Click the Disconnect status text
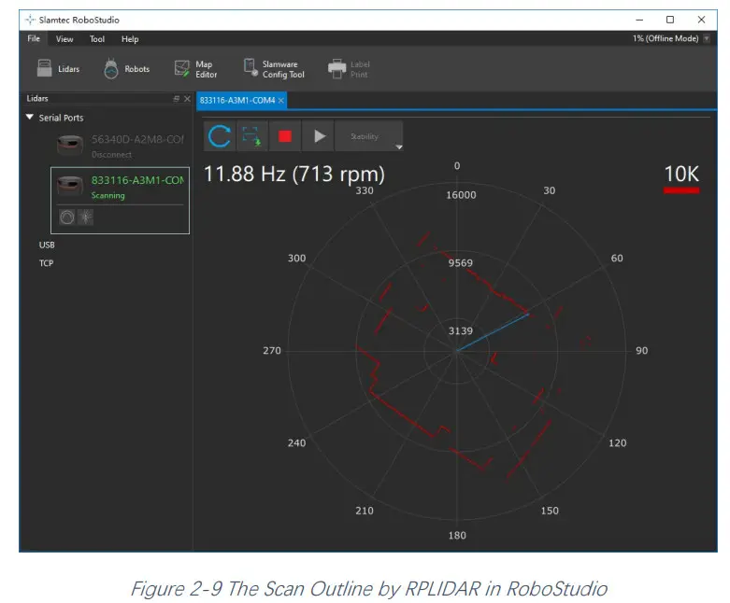The width and height of the screenshot is (730, 603). point(111,154)
